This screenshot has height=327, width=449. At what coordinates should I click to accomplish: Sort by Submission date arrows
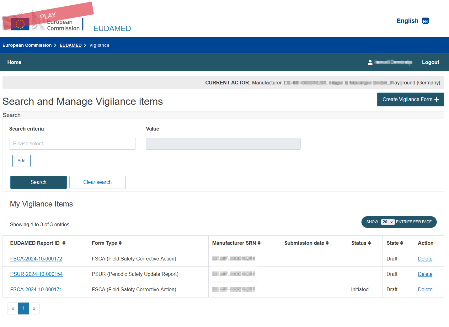(327, 243)
